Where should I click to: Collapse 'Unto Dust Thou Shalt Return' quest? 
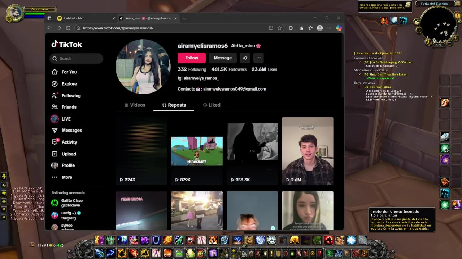pos(359,74)
